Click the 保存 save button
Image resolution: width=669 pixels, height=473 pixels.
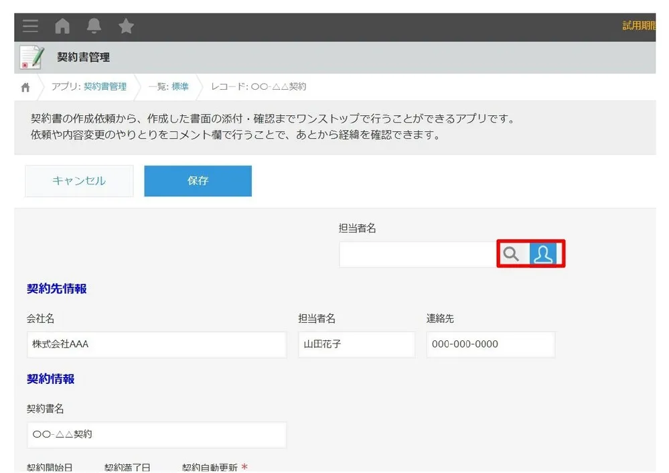tap(198, 181)
